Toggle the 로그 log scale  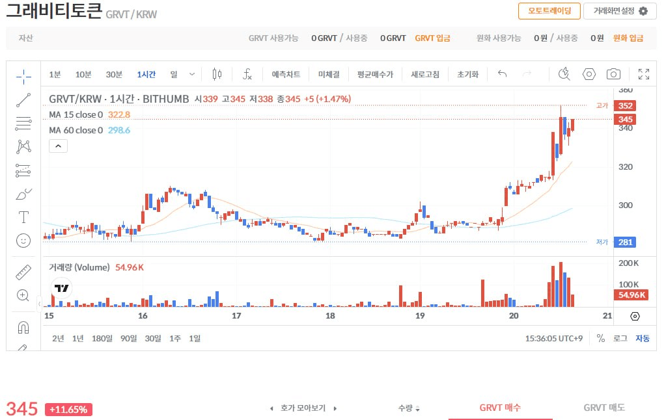(x=620, y=338)
